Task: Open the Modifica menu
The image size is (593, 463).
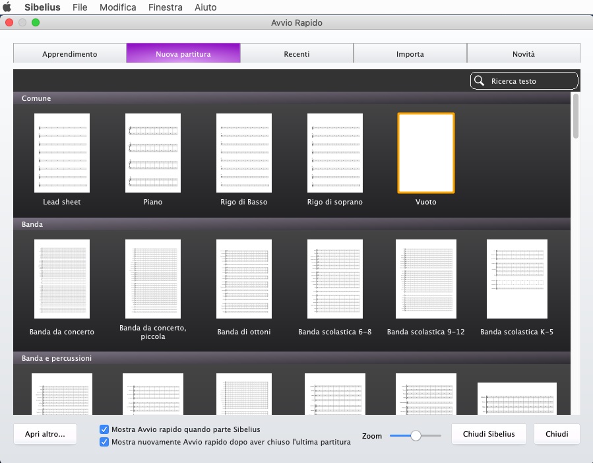Action: [x=118, y=7]
